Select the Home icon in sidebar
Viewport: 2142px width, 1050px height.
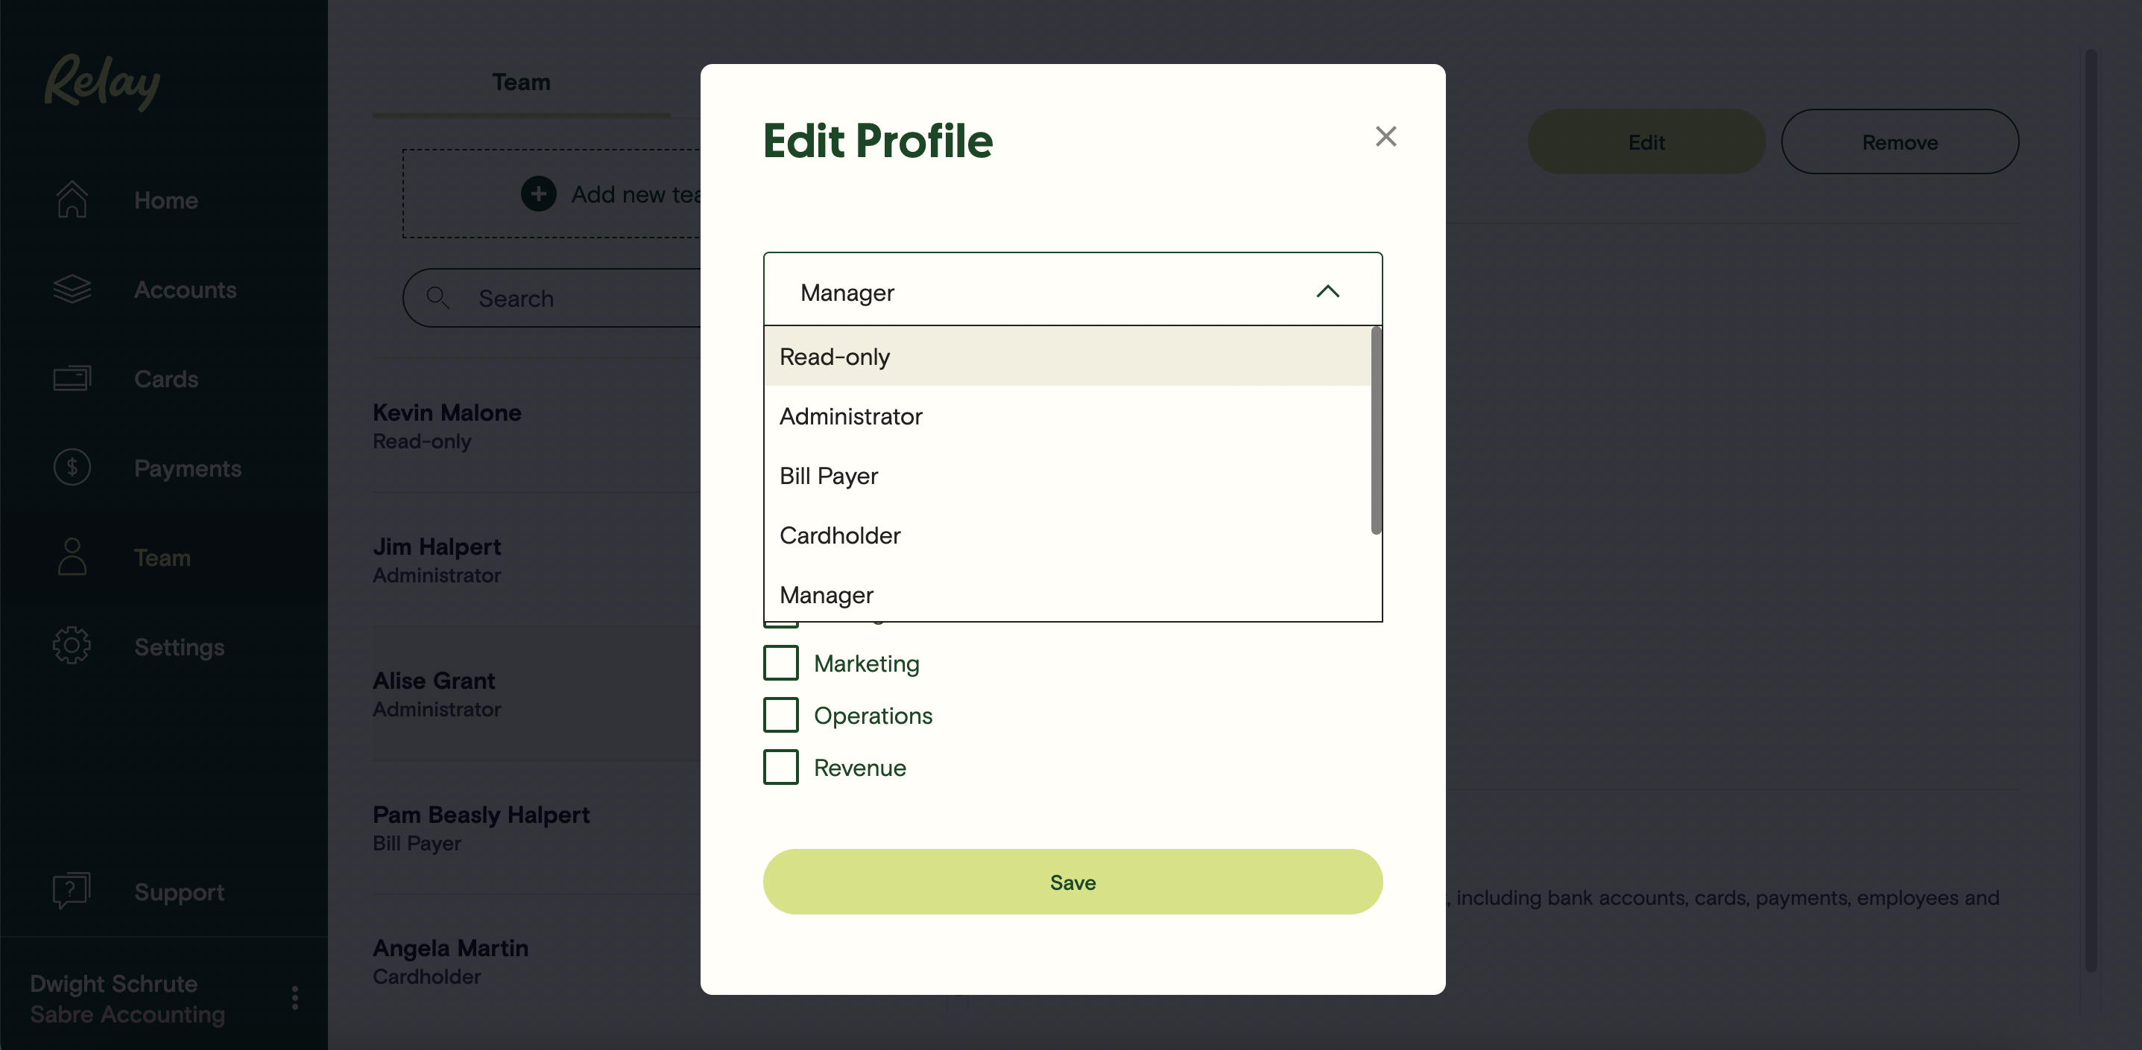[x=72, y=200]
